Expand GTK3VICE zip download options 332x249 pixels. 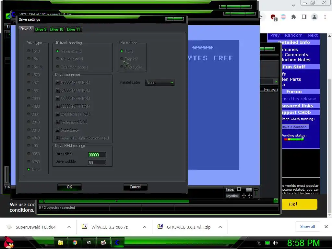click(220, 227)
